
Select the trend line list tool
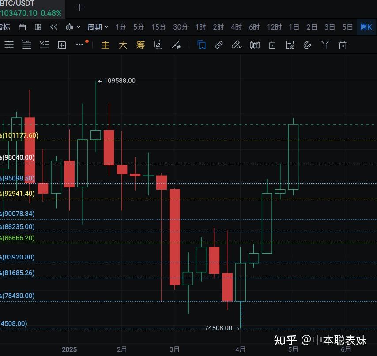pos(44,45)
